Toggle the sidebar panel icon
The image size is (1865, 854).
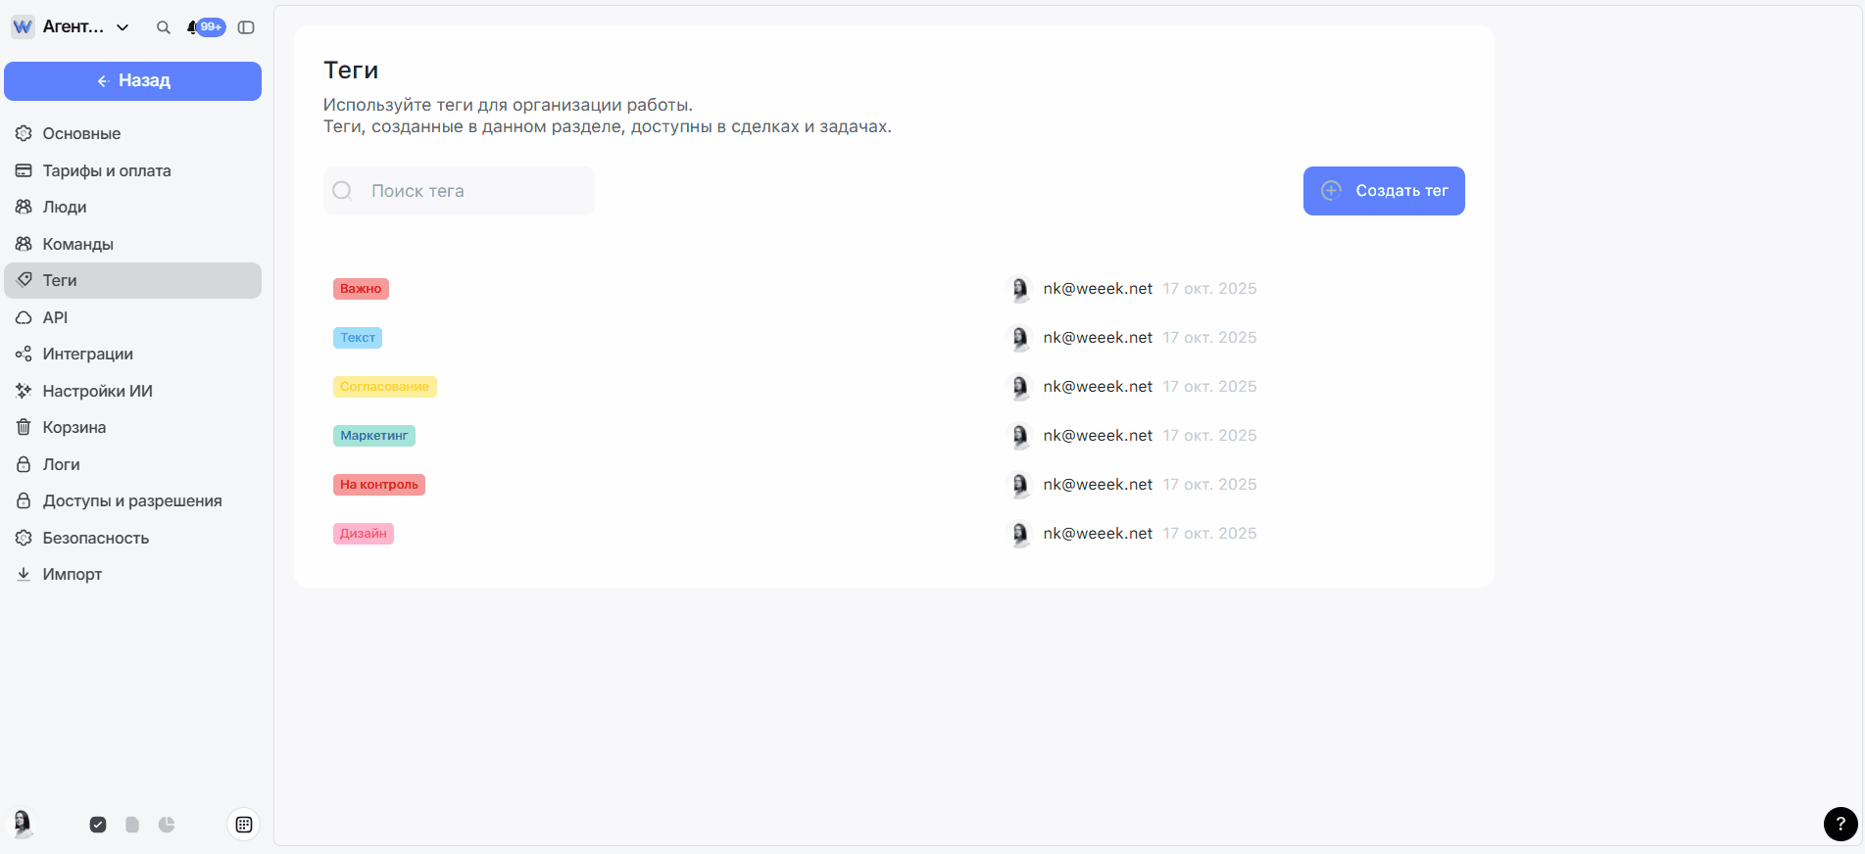click(x=246, y=27)
